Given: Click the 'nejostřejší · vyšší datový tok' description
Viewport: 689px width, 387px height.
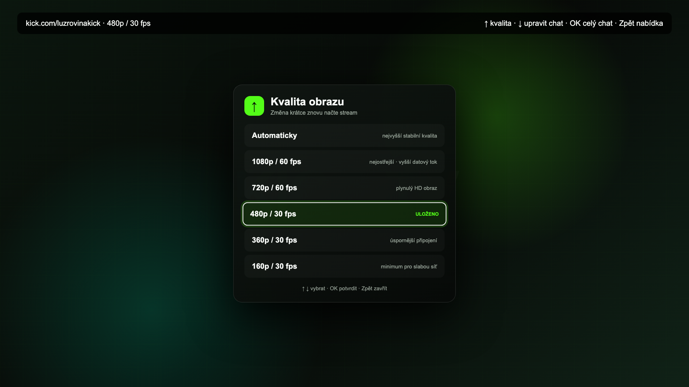Looking at the screenshot, I should (403, 162).
